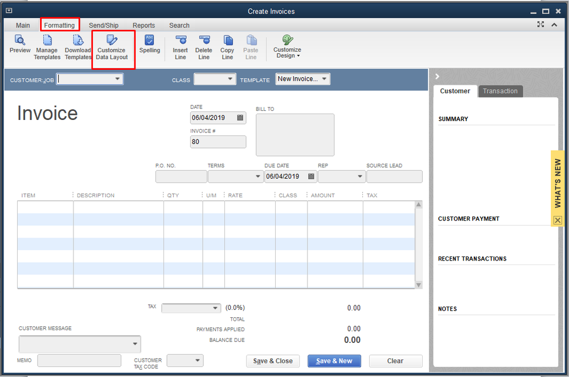Image resolution: width=569 pixels, height=377 pixels.
Task: Open Manage Templates
Action: point(47,47)
